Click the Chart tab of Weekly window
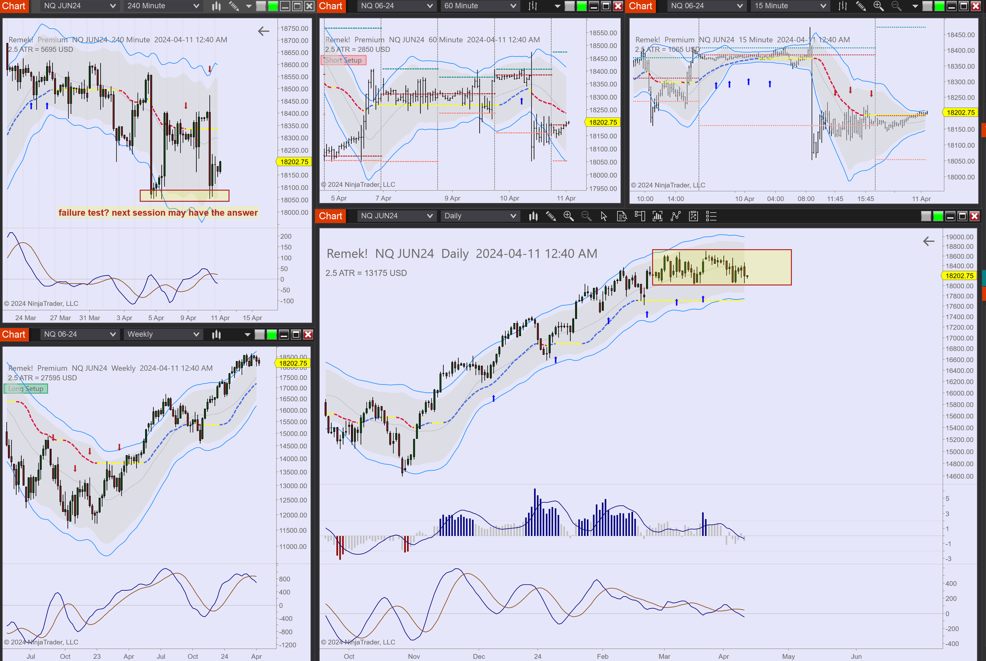 (14, 334)
